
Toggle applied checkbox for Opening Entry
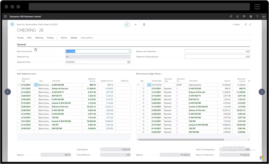(143, 85)
